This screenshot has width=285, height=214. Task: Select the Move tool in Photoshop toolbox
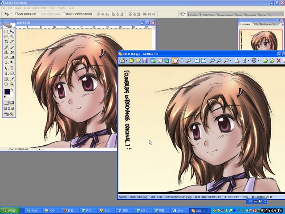(12, 32)
